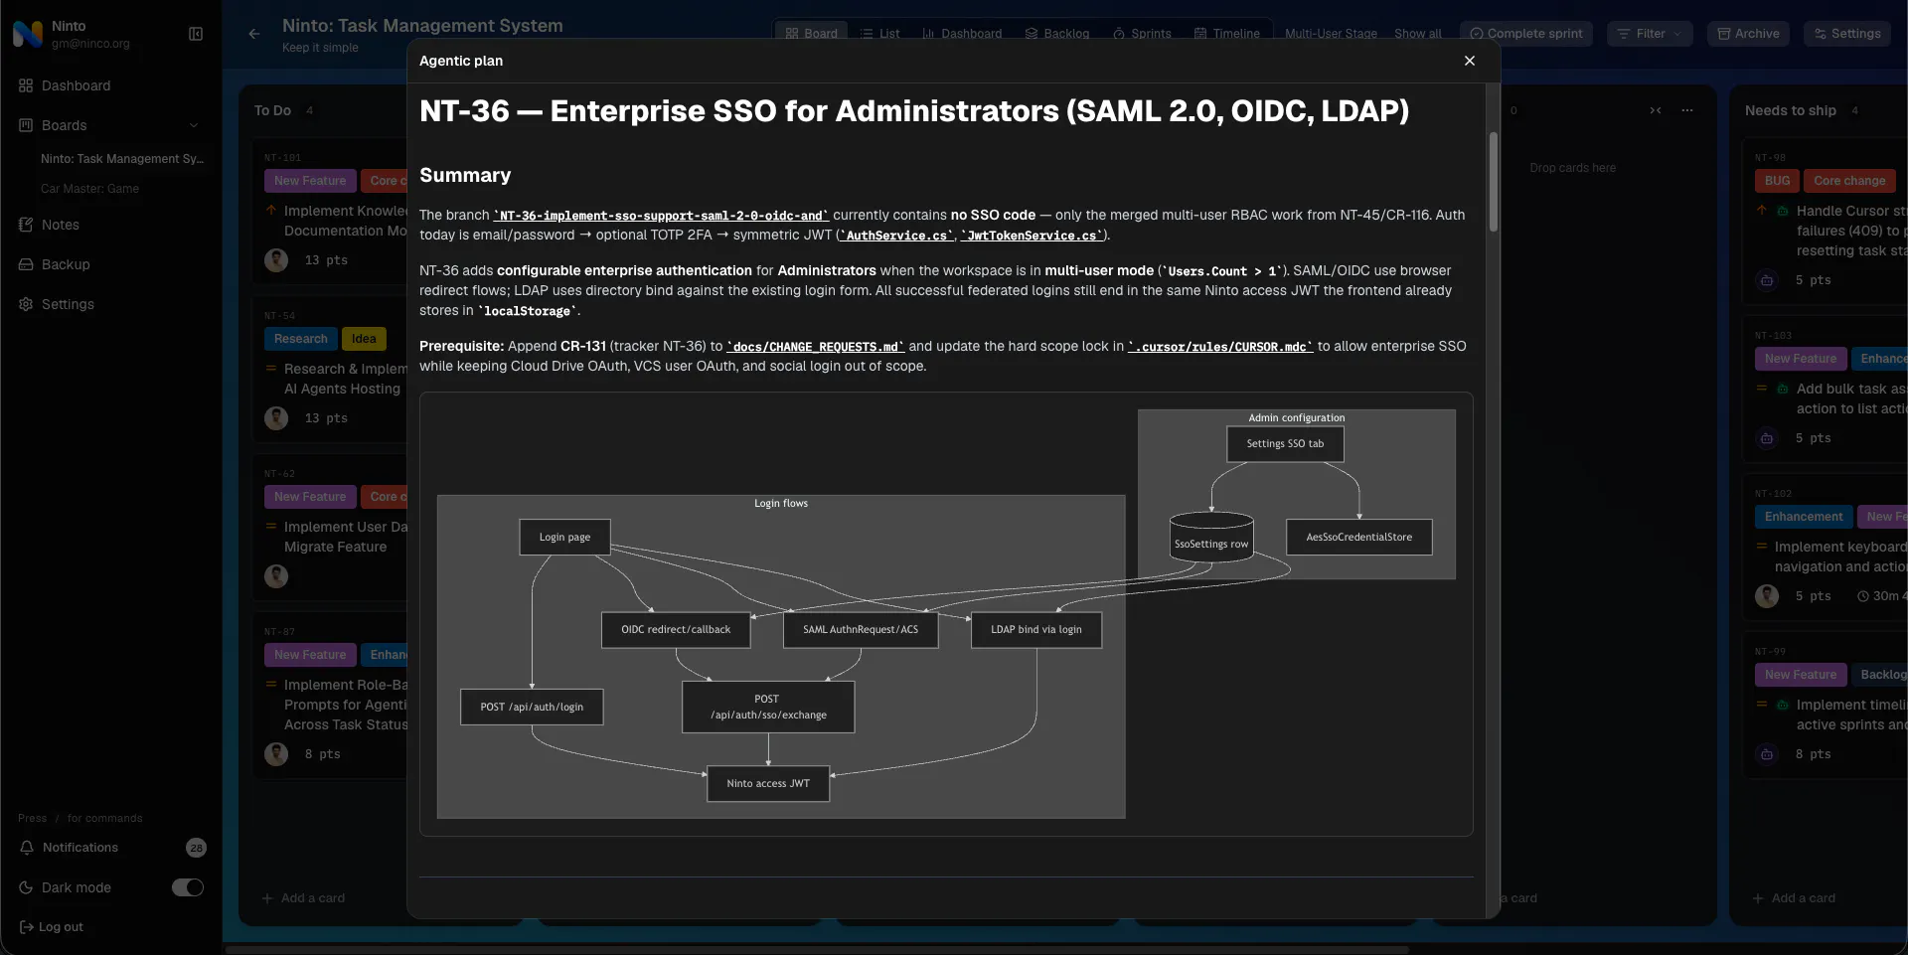Click the Login page diagram node
This screenshot has width=1908, height=955.
point(564,538)
